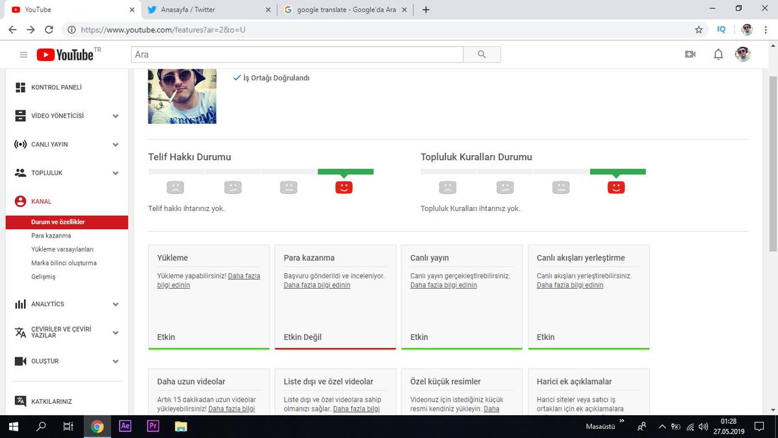Open Premiere Pro from the taskbar

(x=154, y=426)
